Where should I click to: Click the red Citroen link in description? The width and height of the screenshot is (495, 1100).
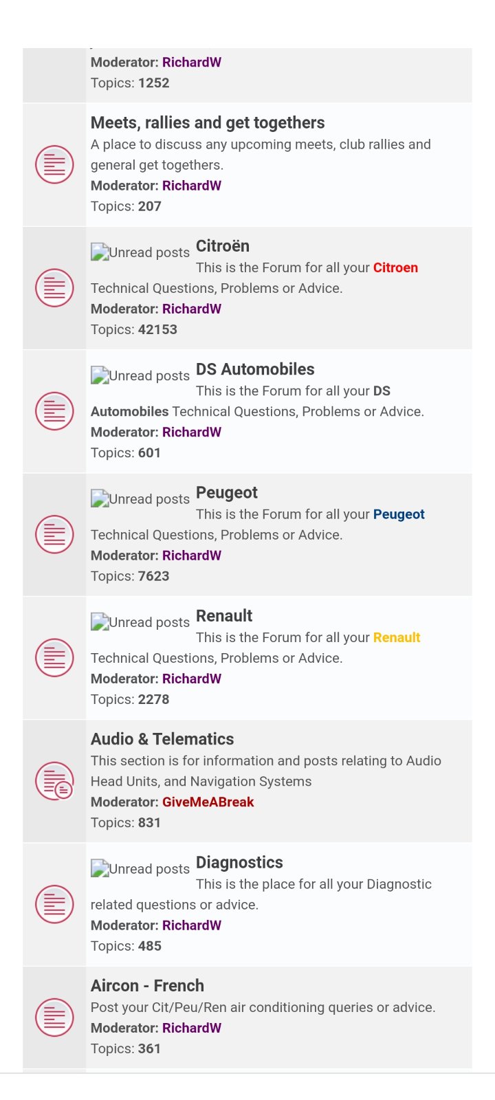point(395,267)
